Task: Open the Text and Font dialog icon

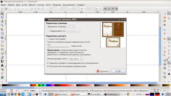Action: pos(169,74)
